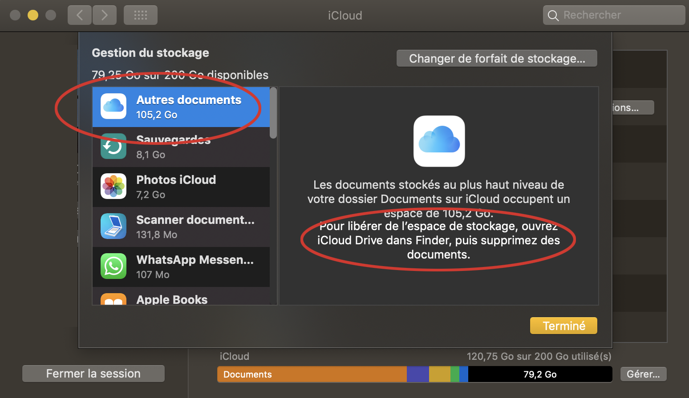The width and height of the screenshot is (689, 398).
Task: Select the Photos iCloud storage row
Action: click(181, 187)
